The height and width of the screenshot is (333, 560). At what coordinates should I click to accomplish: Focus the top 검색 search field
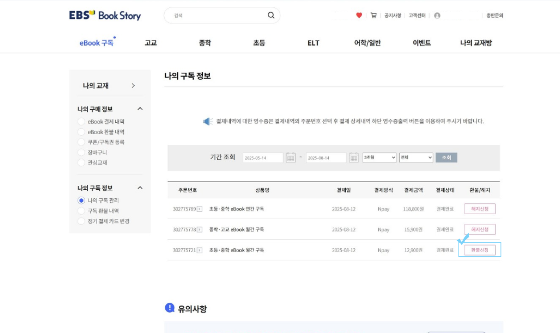coord(218,15)
